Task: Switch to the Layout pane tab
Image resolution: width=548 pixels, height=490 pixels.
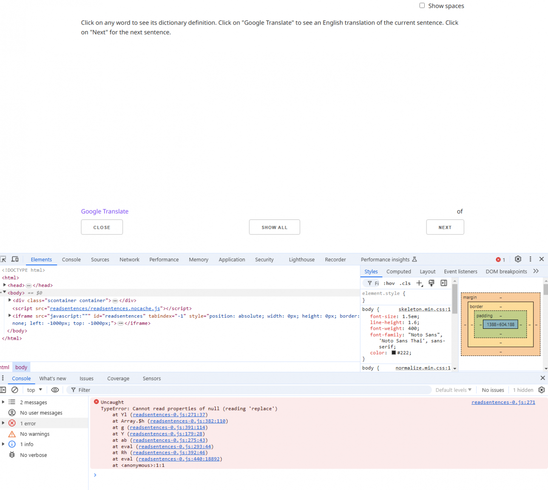Action: pos(428,271)
